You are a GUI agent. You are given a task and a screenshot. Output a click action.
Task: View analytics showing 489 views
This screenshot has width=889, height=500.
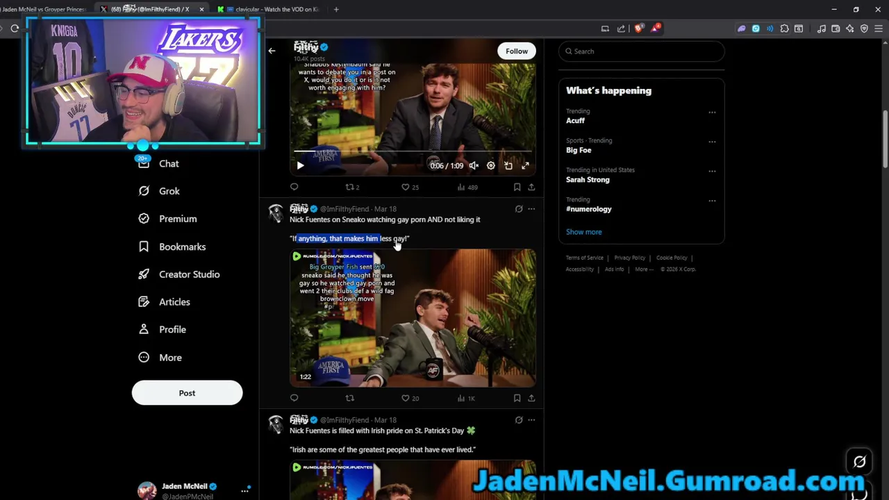click(467, 187)
